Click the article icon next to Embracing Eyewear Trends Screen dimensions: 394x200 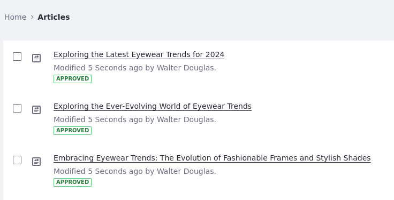pos(36,162)
